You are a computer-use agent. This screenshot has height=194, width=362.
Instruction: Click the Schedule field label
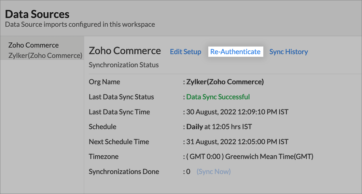coord(102,127)
